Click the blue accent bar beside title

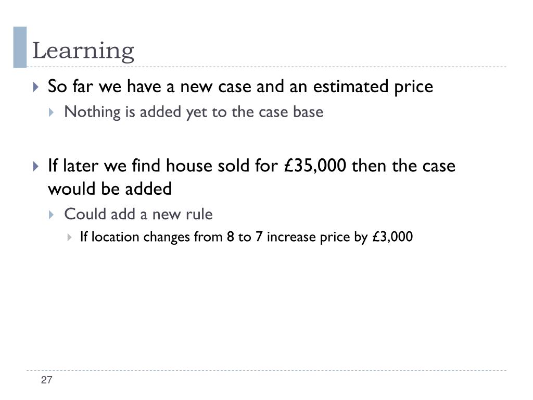[20, 47]
